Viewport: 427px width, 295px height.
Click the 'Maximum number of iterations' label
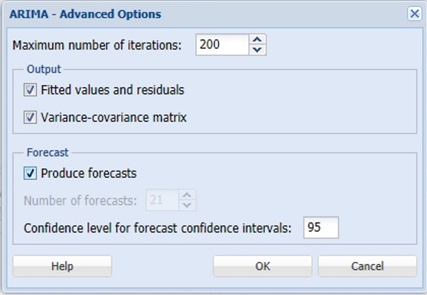coord(97,46)
